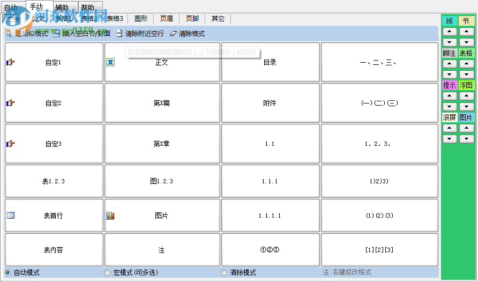Click the 域 label in side panel
The height and width of the screenshot is (282, 478).
click(x=450, y=21)
